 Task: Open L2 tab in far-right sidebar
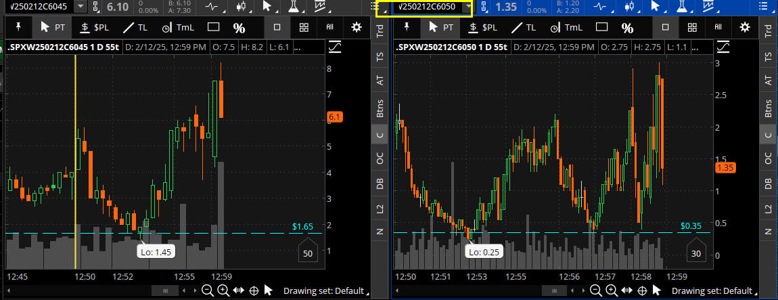click(768, 208)
